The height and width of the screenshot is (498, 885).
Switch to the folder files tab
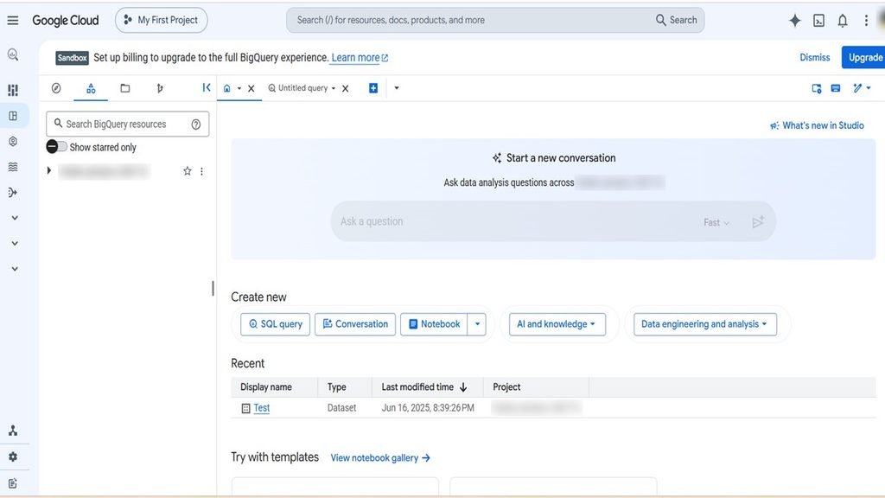[125, 88]
